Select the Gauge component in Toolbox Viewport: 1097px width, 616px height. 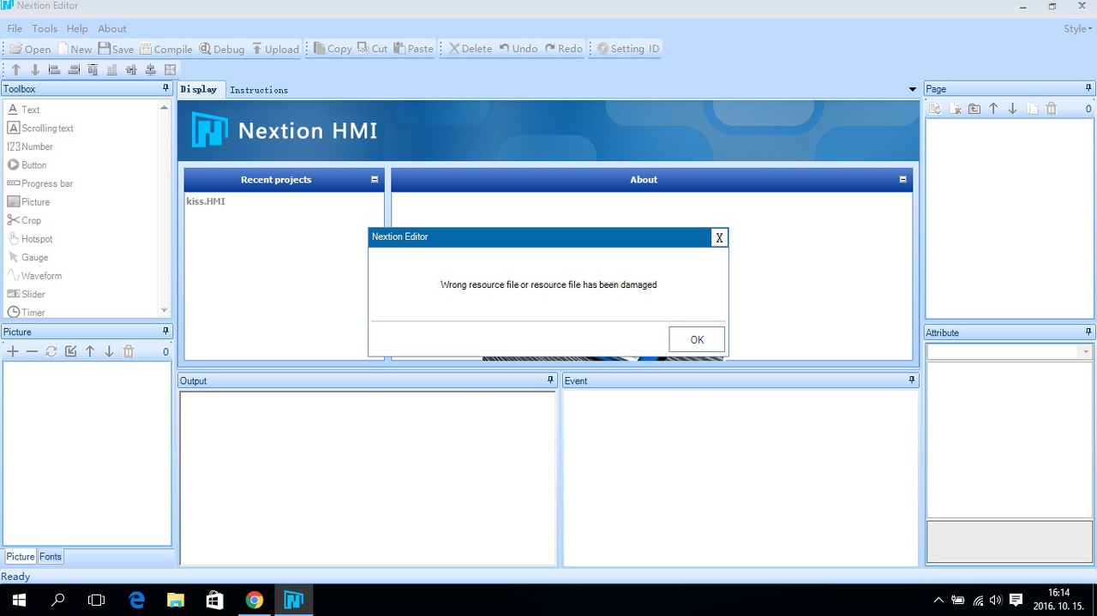pyautogui.click(x=27, y=257)
